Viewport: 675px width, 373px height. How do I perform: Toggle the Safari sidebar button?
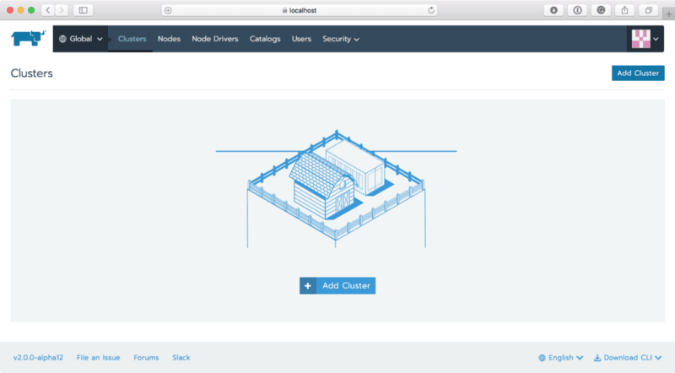84,10
